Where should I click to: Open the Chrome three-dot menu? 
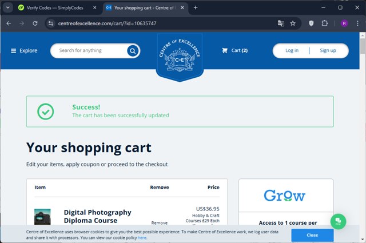click(357, 23)
